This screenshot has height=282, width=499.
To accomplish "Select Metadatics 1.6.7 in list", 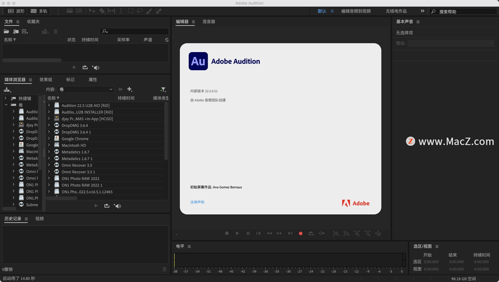I will [75, 152].
